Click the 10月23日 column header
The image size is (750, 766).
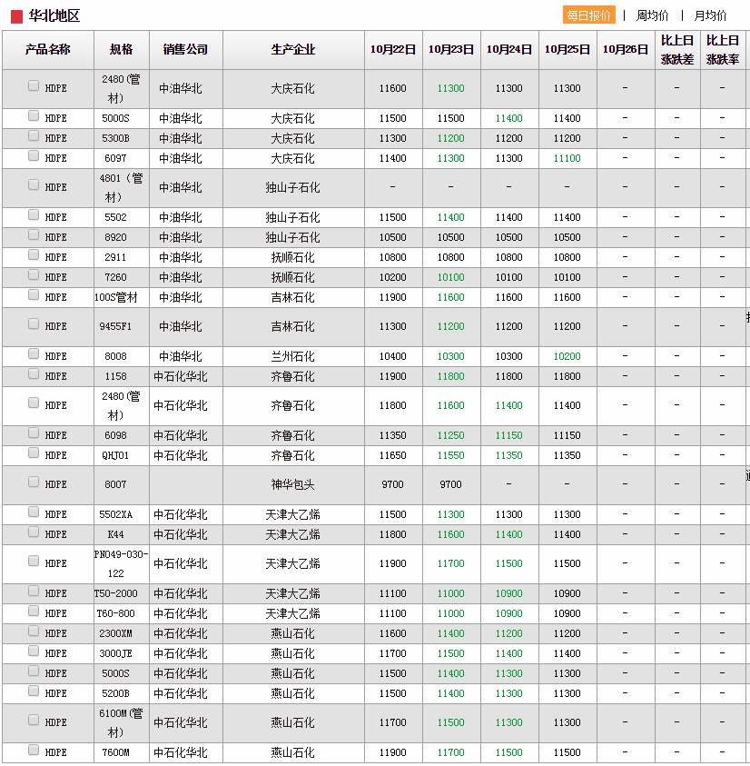pos(450,49)
